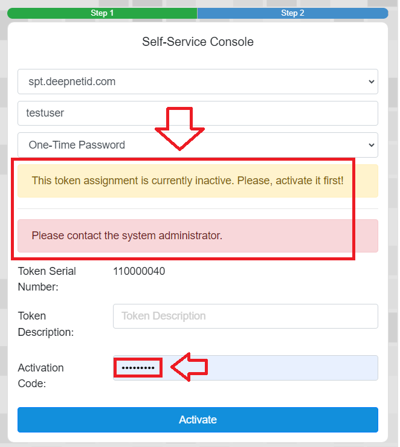Click the chevron on the domain selector
Screen dimensions: 400x447
371,82
